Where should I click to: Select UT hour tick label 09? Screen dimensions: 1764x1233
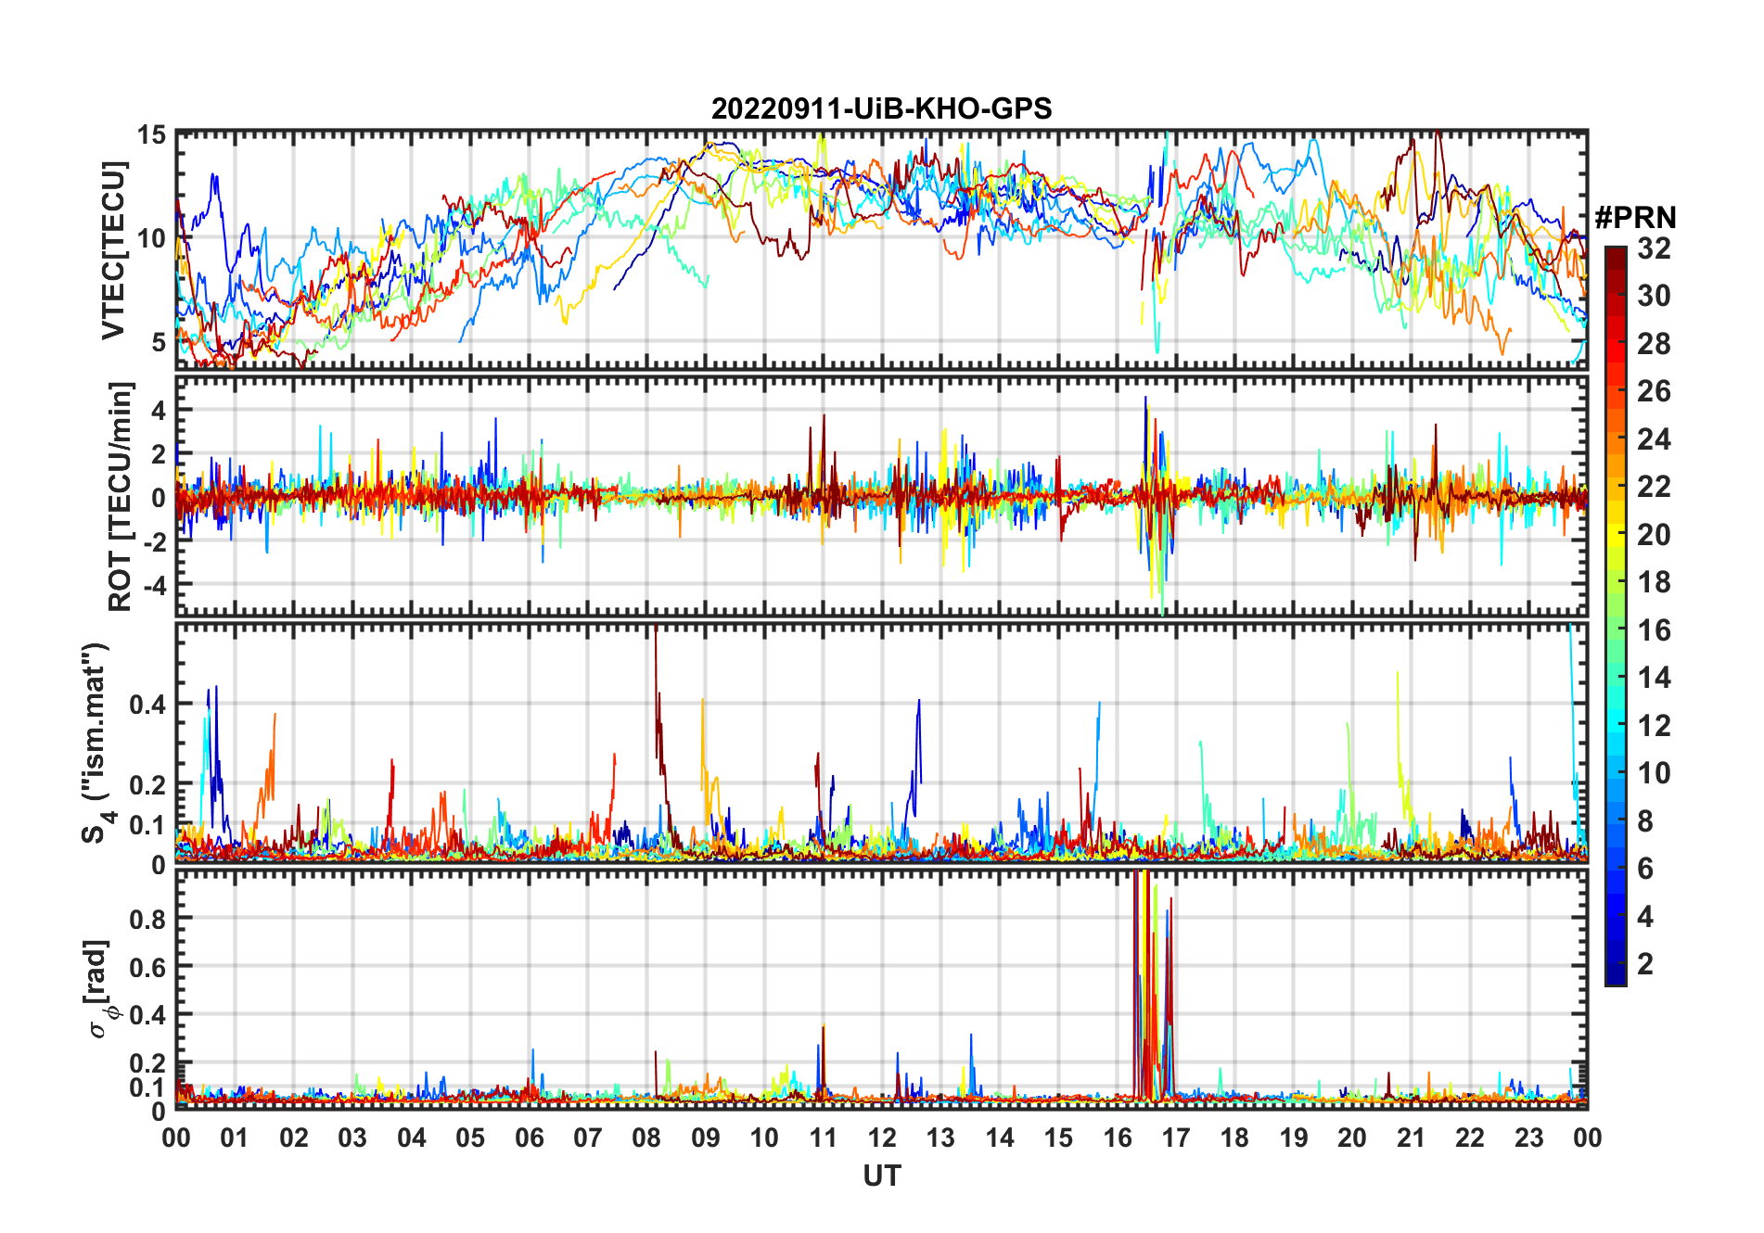[x=706, y=1138]
